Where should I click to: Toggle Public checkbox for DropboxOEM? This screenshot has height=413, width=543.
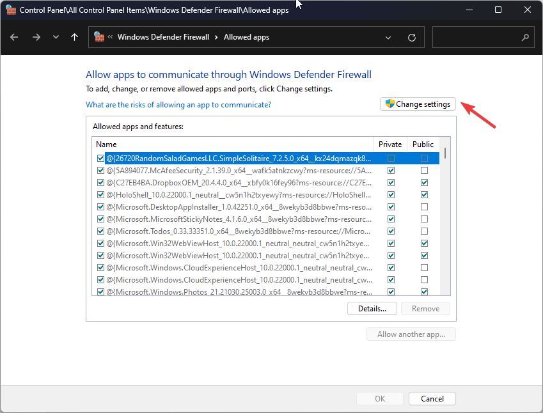click(x=424, y=182)
